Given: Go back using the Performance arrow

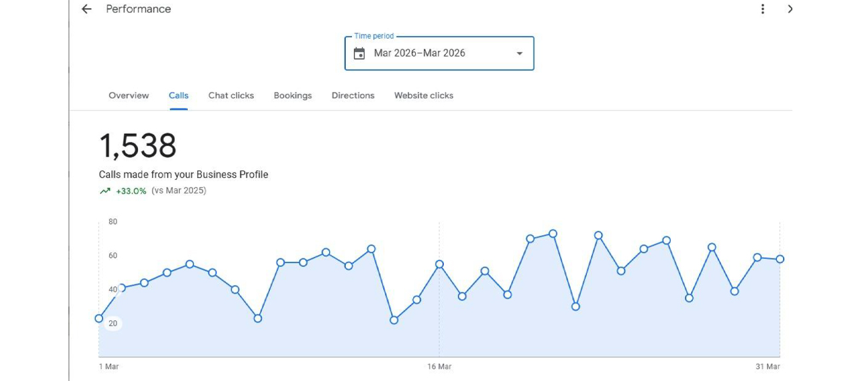Looking at the screenshot, I should [x=87, y=9].
